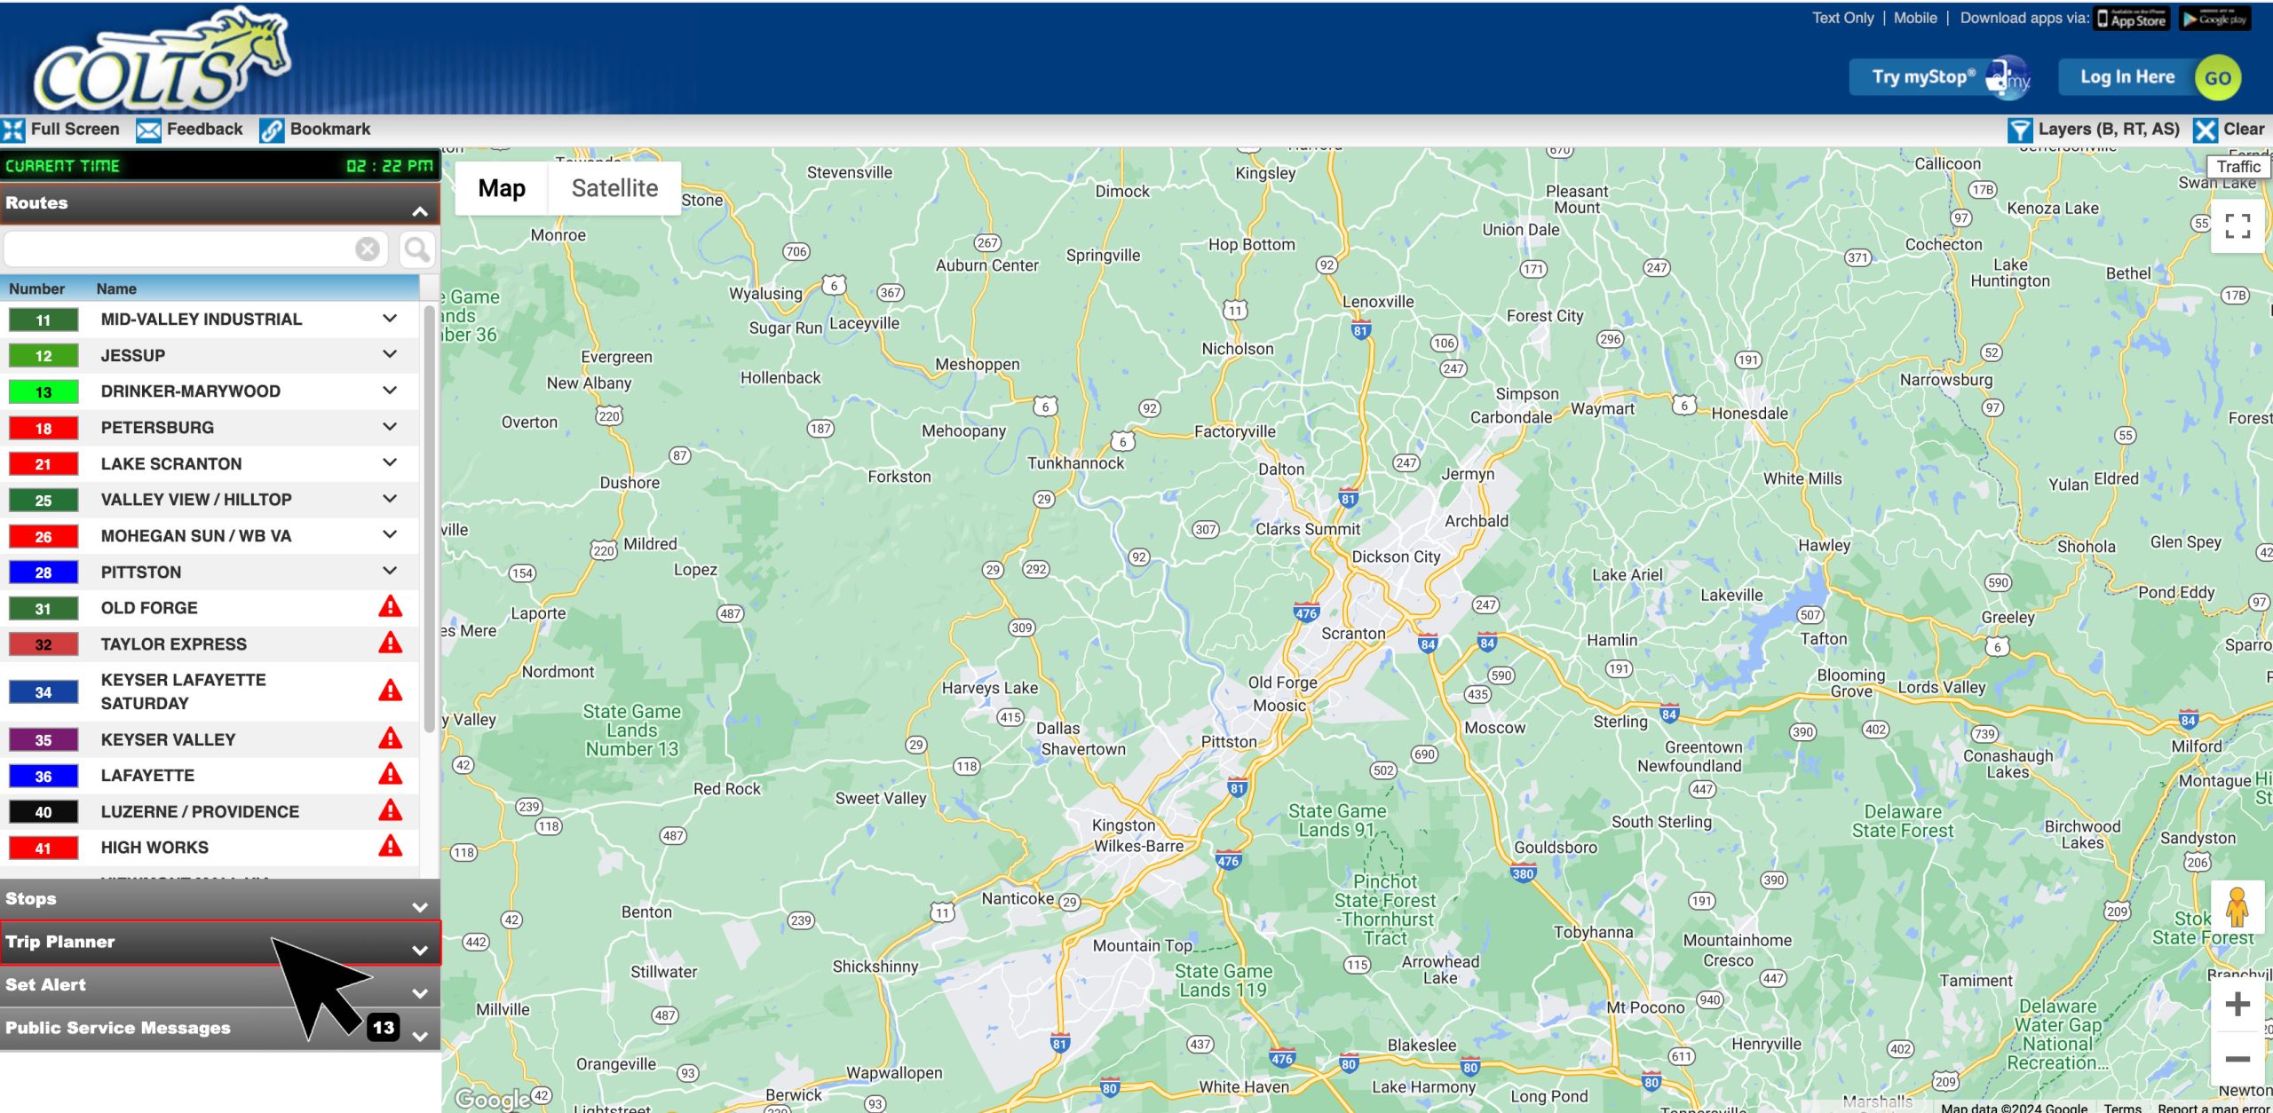Switch to Satellite view
2273x1113 pixels.
614,187
